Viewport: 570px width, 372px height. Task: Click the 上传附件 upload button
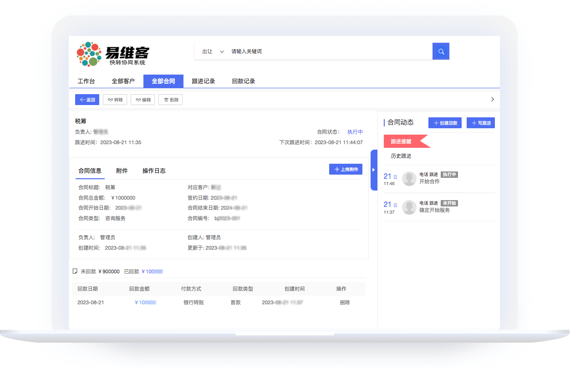coord(346,169)
